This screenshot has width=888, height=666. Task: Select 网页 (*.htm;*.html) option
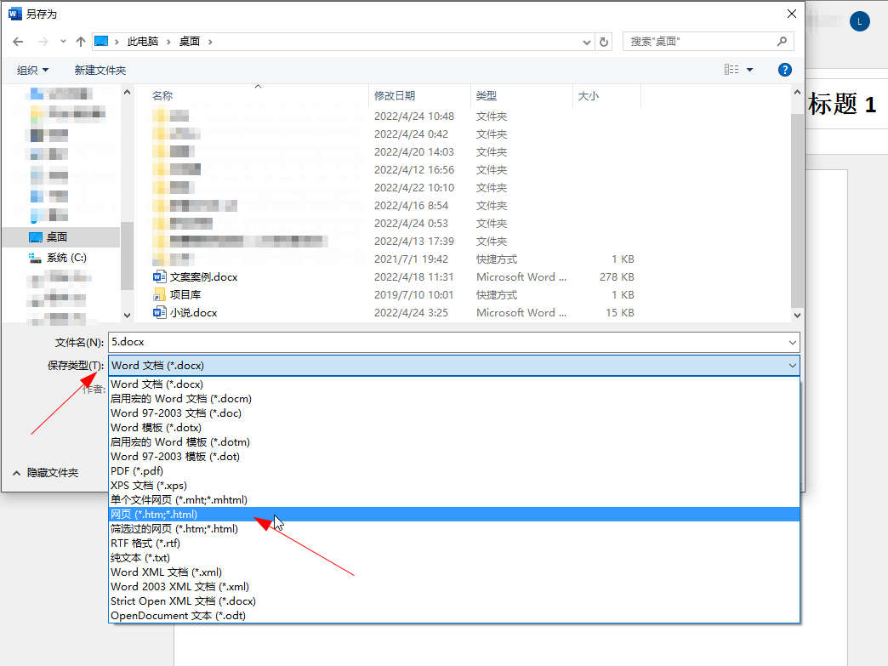(x=454, y=515)
